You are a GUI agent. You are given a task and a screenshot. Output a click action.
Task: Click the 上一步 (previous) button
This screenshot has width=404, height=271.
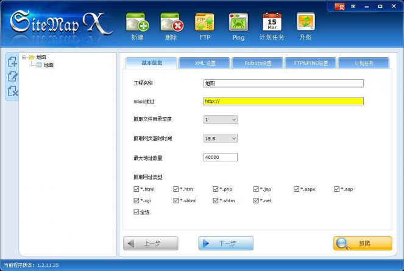coord(151,244)
